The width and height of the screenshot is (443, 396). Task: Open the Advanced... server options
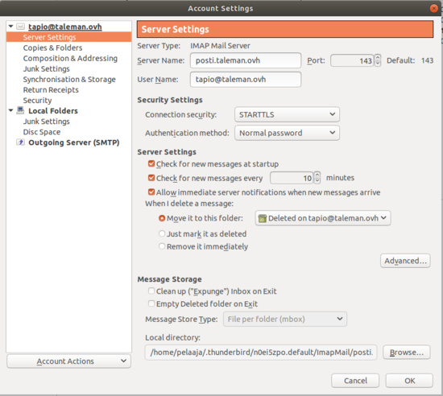[405, 261]
